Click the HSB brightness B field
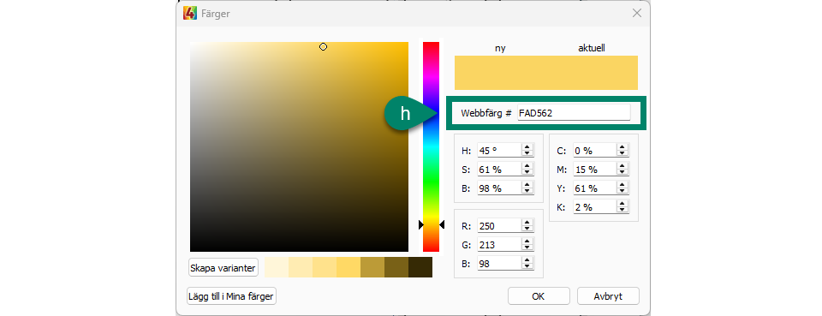822x316 pixels. pos(499,188)
